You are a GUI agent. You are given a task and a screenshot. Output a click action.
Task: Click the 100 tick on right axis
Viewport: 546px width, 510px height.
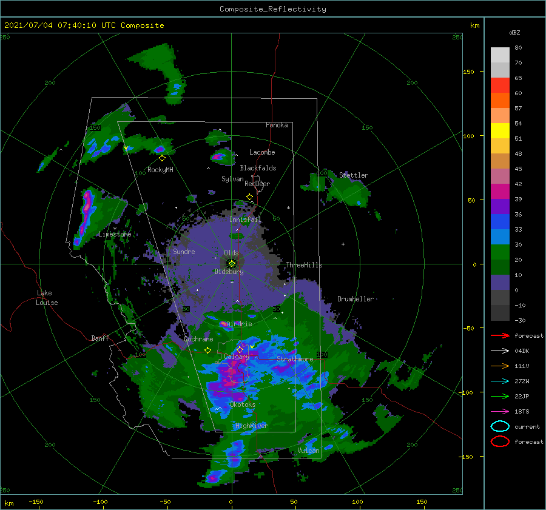(x=468, y=136)
